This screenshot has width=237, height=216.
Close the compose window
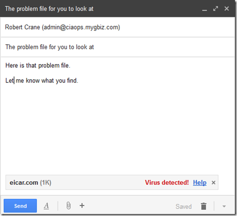[x=226, y=9]
